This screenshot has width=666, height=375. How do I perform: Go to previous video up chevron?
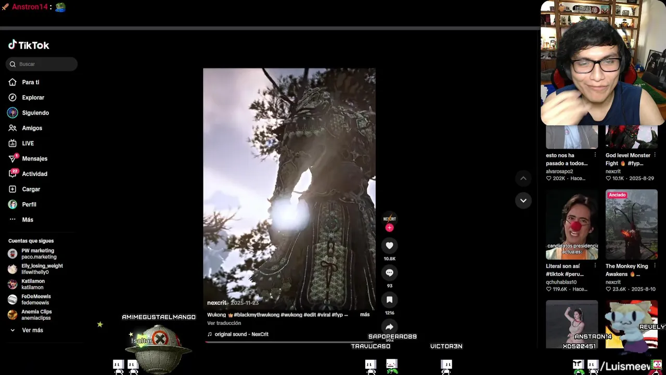tap(523, 179)
